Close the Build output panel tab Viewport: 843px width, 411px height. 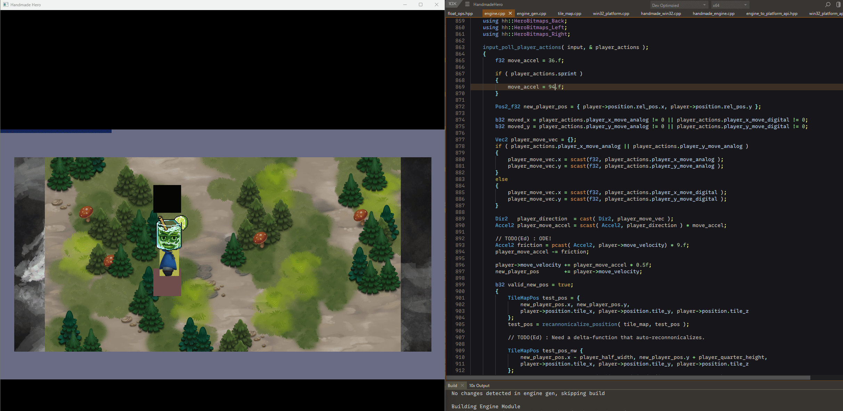(x=462, y=385)
